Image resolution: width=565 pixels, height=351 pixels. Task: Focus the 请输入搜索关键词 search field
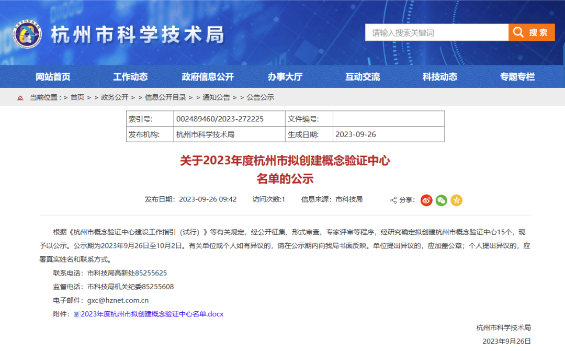pos(437,32)
